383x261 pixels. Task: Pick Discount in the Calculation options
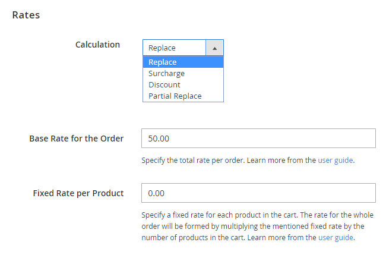point(164,85)
